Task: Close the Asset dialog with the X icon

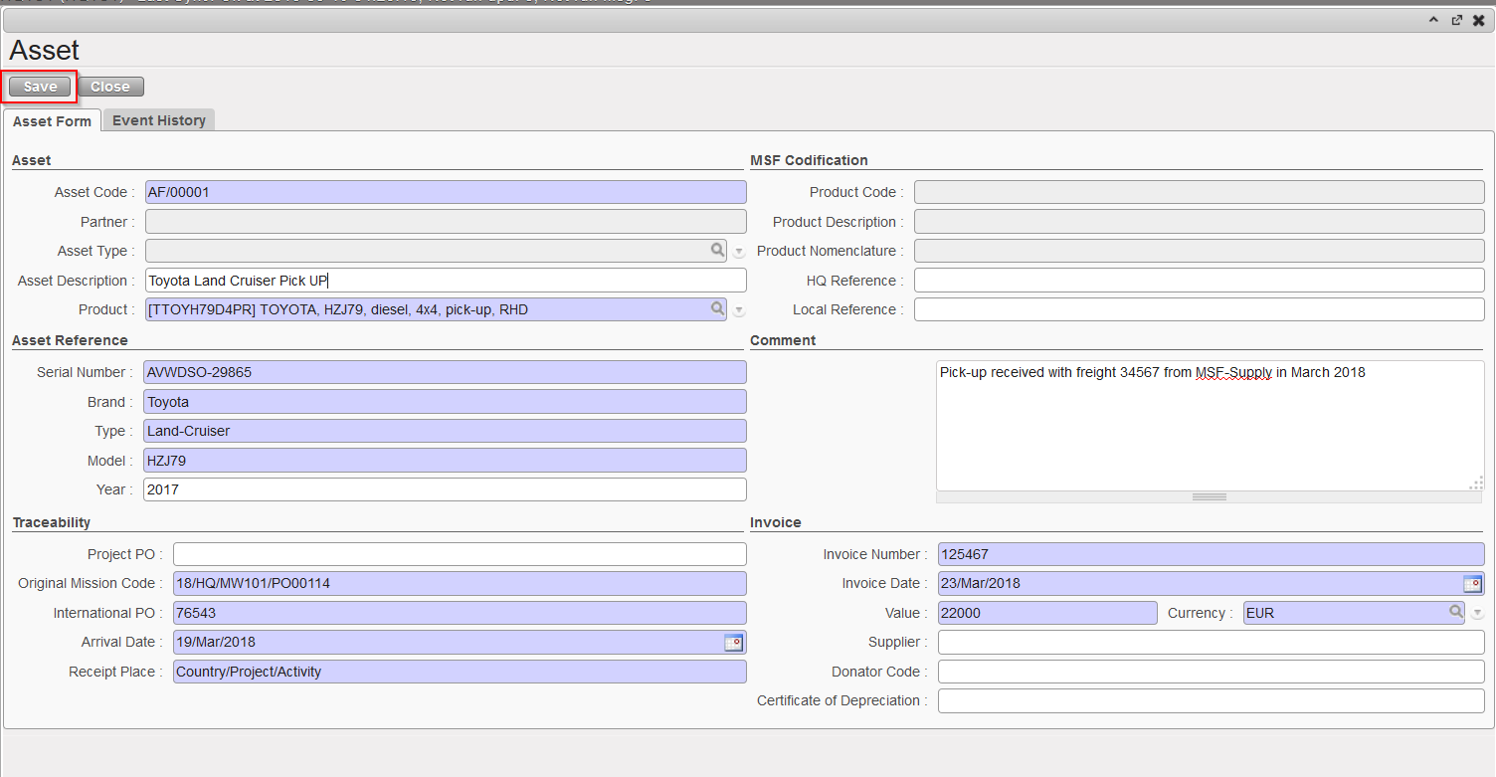Action: [1479, 20]
